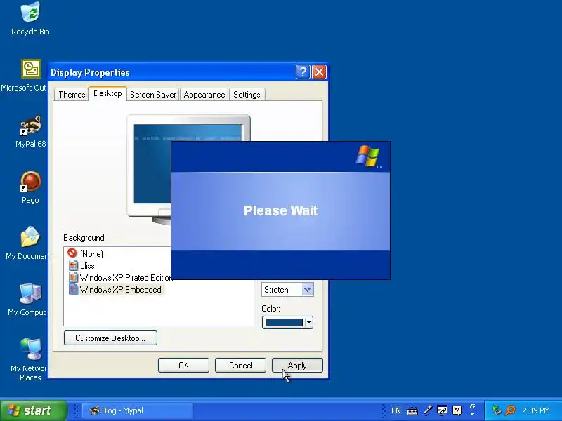Click the language bar tools icon

(443, 410)
